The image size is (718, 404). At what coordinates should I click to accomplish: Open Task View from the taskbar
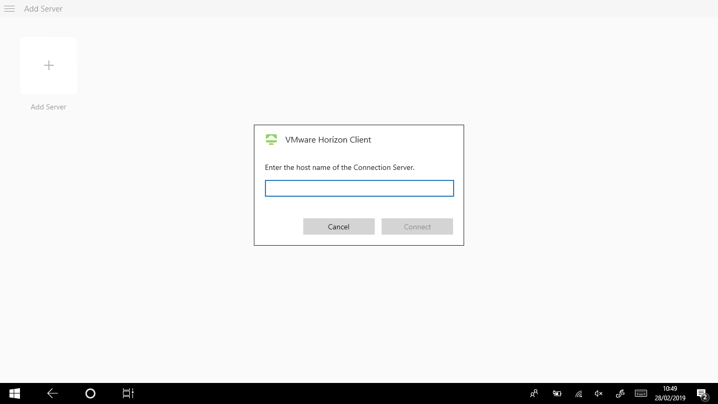pos(128,393)
